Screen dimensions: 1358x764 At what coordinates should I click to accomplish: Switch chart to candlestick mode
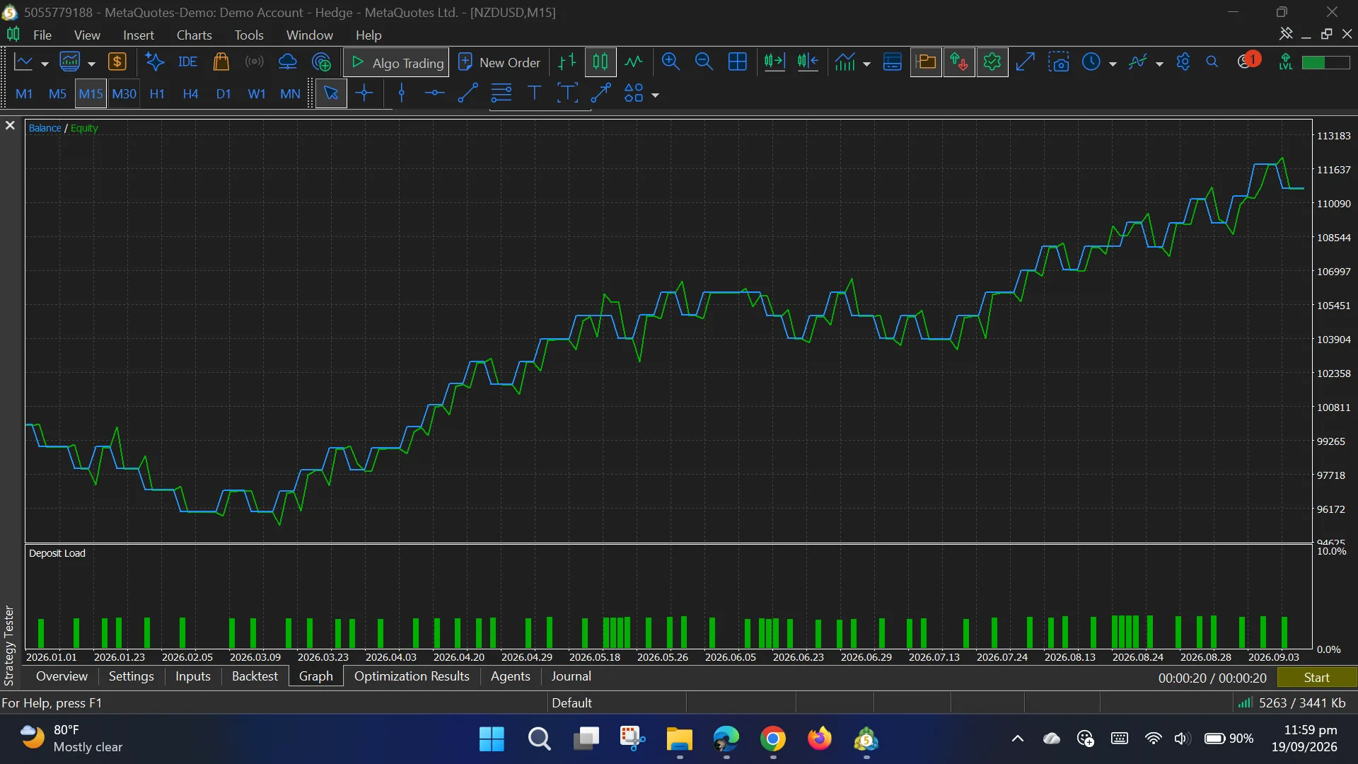point(600,62)
